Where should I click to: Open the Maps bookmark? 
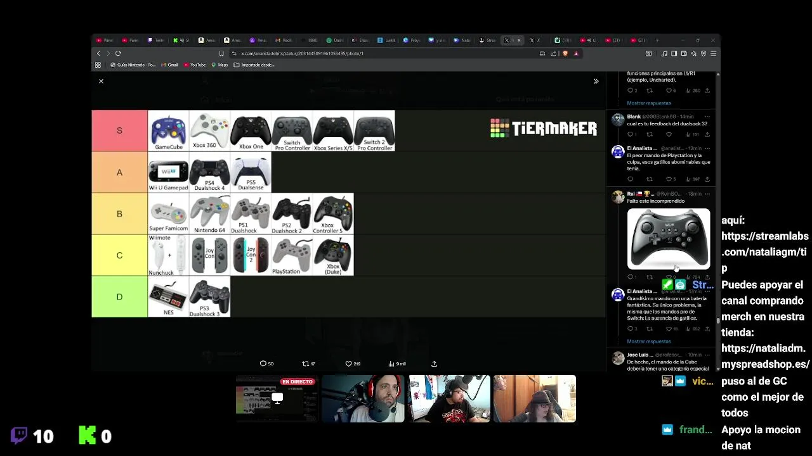(219, 65)
